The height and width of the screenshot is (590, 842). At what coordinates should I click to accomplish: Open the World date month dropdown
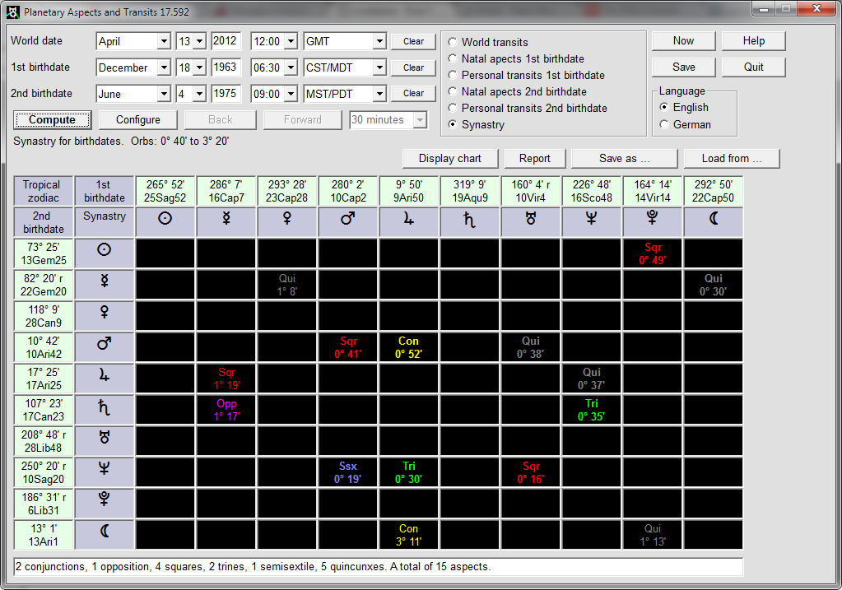(x=164, y=41)
